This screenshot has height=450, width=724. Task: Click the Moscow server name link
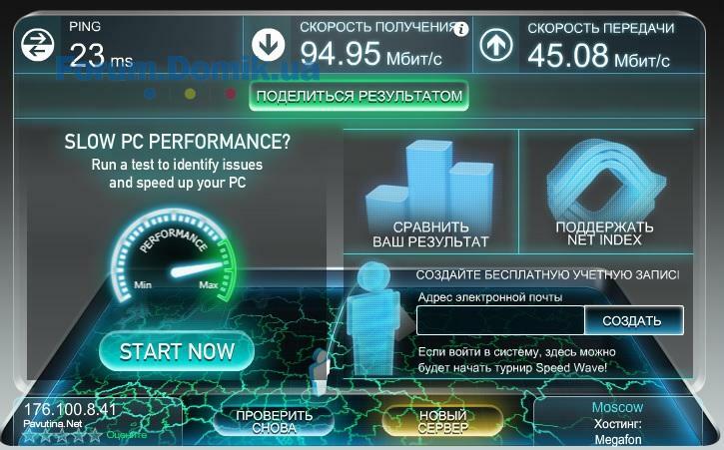pyautogui.click(x=618, y=407)
